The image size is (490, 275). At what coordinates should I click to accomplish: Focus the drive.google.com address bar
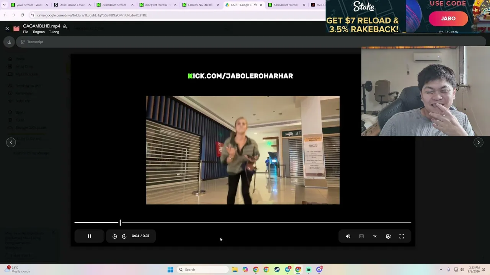tap(176, 15)
